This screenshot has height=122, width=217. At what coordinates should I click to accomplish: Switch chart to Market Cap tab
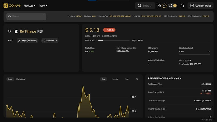click(21, 79)
